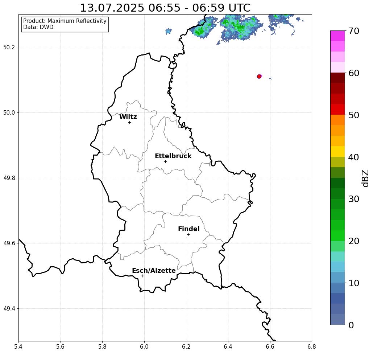Image resolution: width=373 pixels, height=353 pixels.
Task: Click the colorbar tick label 30
Action: pos(354,199)
